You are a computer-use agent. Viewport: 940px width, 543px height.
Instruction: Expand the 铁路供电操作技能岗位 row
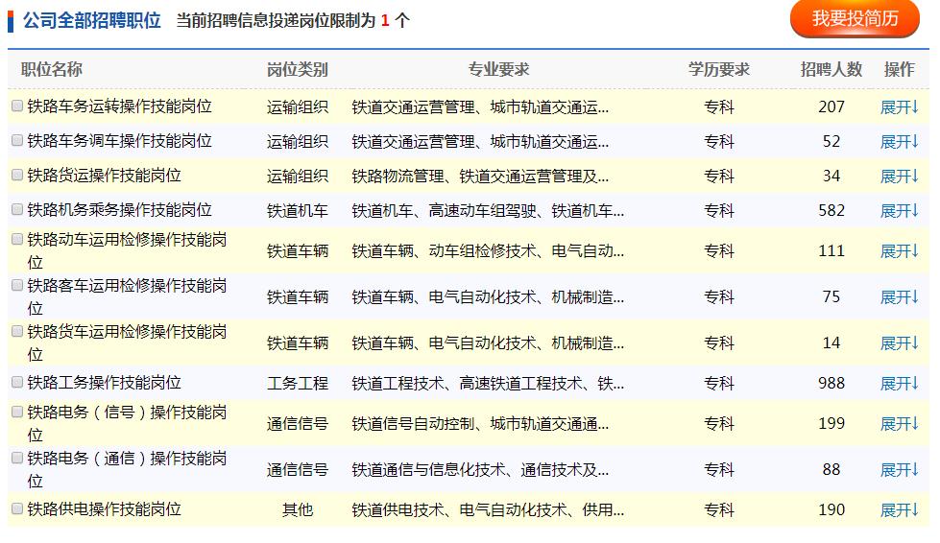[900, 510]
